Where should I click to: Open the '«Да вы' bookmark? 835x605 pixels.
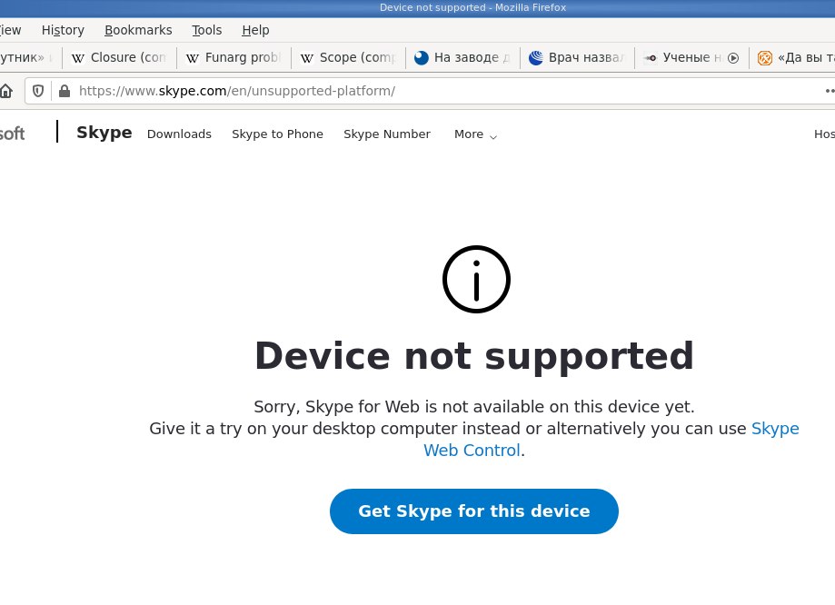(x=794, y=57)
